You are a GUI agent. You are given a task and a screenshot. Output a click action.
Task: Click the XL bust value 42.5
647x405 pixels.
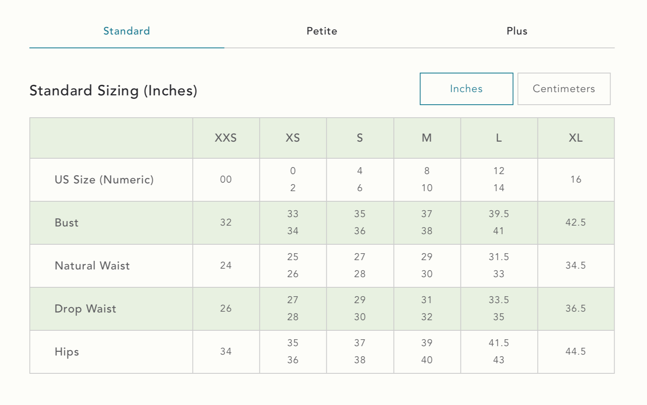pos(576,222)
